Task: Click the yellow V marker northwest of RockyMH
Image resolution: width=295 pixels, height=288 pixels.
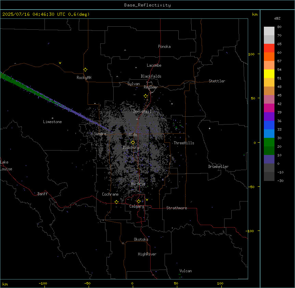Action: 60,63
